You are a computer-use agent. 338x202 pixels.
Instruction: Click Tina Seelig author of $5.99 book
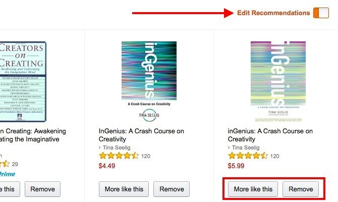pos(246,147)
